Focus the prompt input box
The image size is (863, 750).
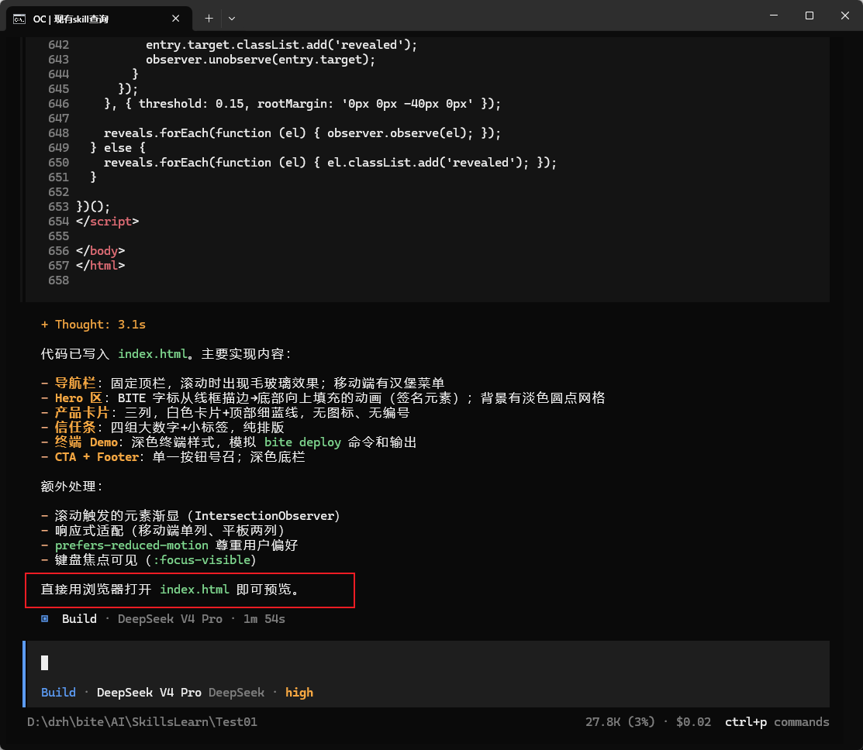click(427, 662)
